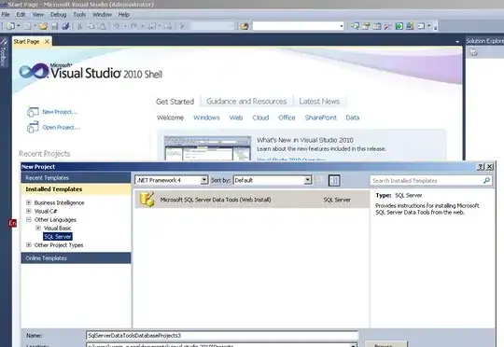This screenshot has height=347, width=504.
Task: Click the SharePoint link under Get Started
Action: tap(321, 118)
